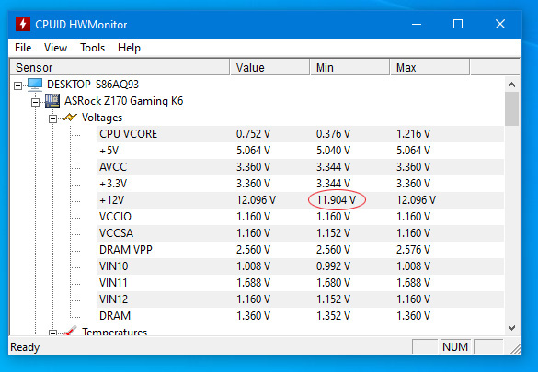Collapse the Voltages section
538x372 pixels.
(x=52, y=118)
